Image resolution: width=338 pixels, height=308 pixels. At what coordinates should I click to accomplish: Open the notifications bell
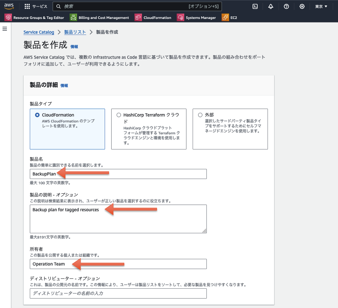point(270,6)
